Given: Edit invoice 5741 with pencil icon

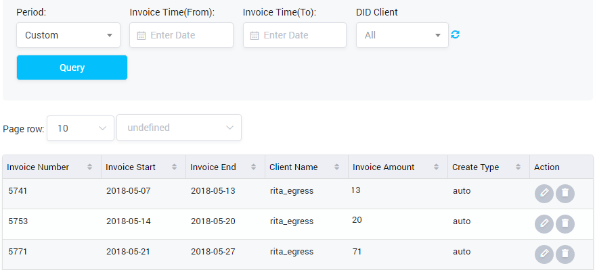Looking at the screenshot, I should pyautogui.click(x=544, y=194).
